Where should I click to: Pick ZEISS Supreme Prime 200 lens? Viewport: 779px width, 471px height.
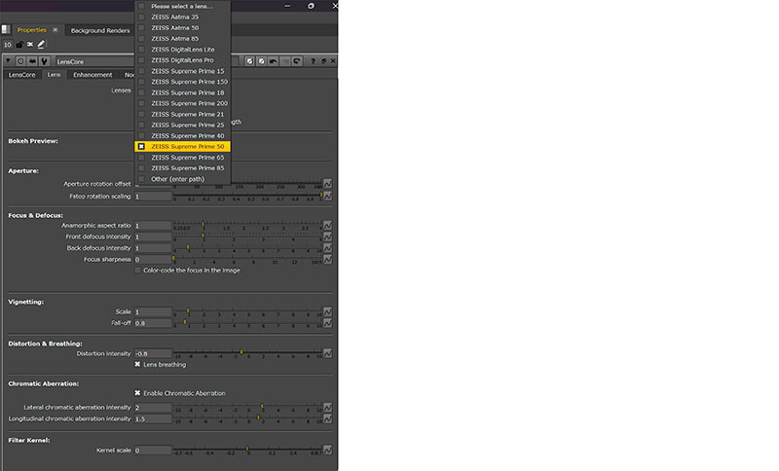point(182,103)
